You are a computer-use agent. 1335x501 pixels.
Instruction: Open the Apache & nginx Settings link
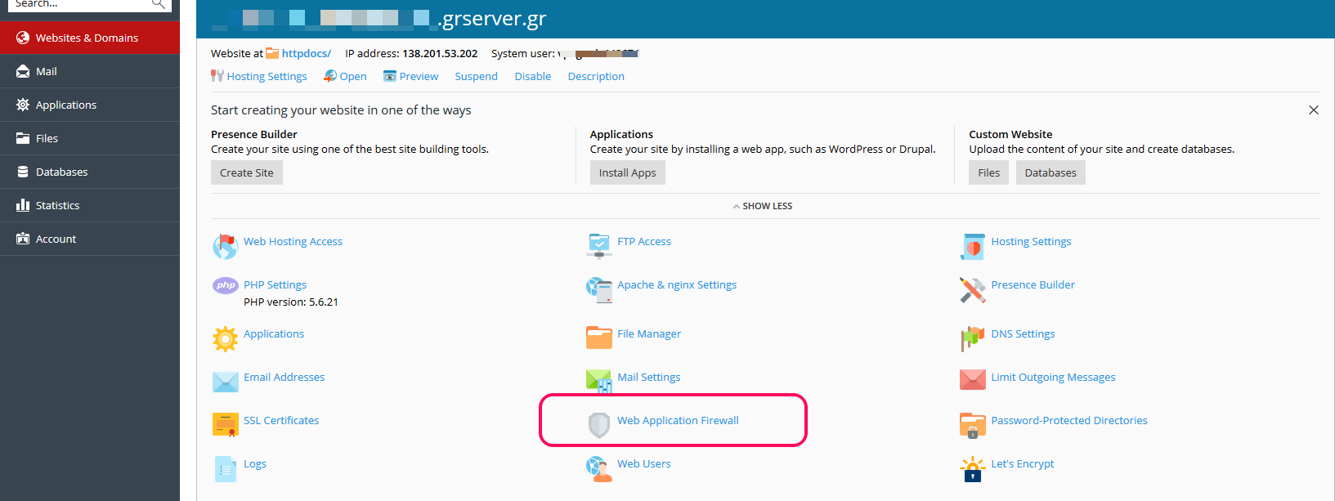click(x=677, y=284)
